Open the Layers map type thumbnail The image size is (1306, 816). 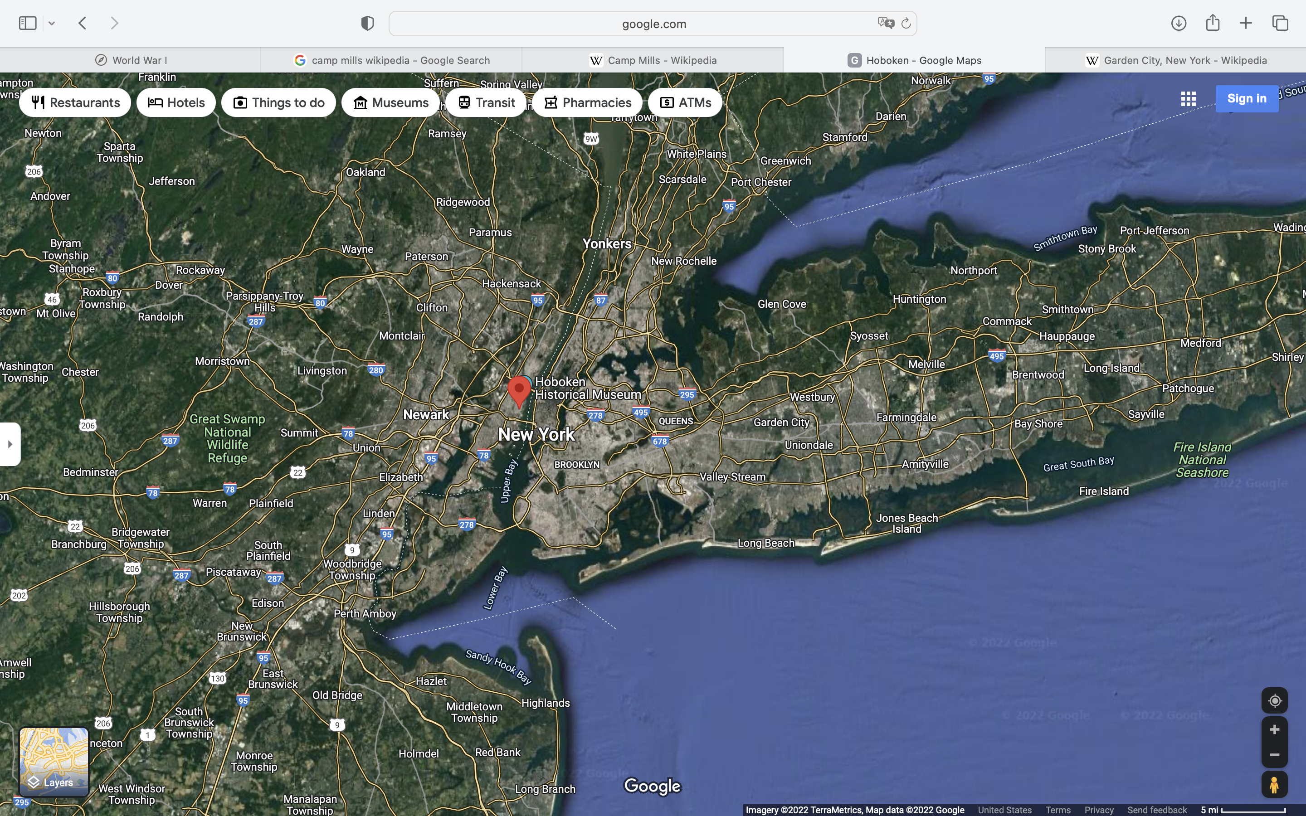click(54, 762)
